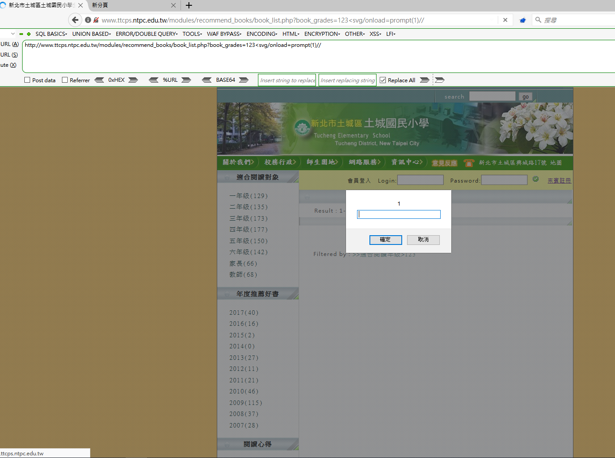The width and height of the screenshot is (615, 458).
Task: Enable the Post data checkbox
Action: 27,80
